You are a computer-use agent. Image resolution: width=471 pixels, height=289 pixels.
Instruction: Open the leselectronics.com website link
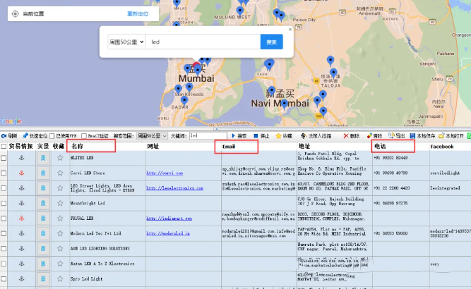[175, 188]
